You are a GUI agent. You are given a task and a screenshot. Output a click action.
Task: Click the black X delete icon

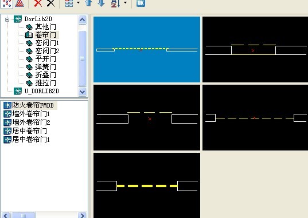(51, 3)
